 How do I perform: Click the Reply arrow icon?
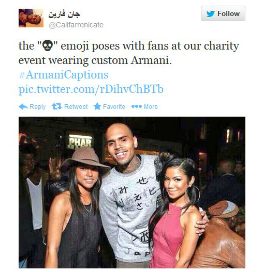point(23,106)
